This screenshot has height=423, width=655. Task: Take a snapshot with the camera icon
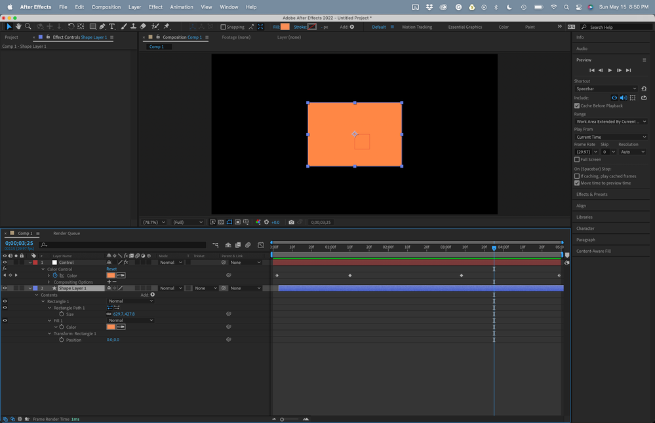pos(291,222)
